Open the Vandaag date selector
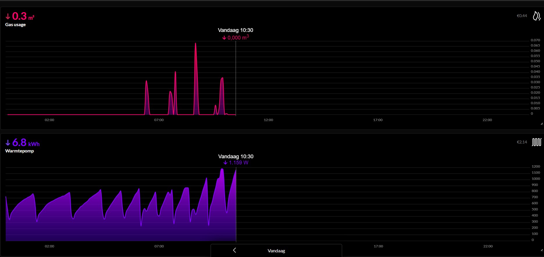Viewport: 544px width, 257px height. tap(276, 251)
